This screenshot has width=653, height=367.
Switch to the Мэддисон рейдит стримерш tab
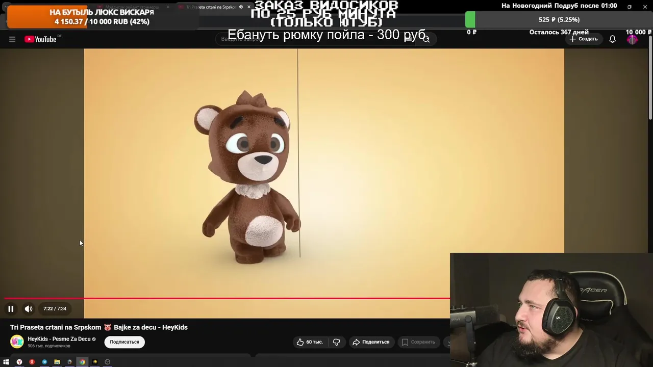pos(132,7)
